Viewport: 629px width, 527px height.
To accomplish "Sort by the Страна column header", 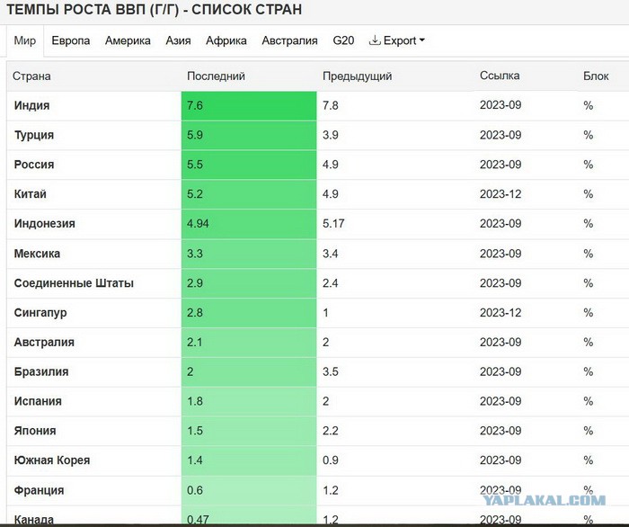I will 31,76.
